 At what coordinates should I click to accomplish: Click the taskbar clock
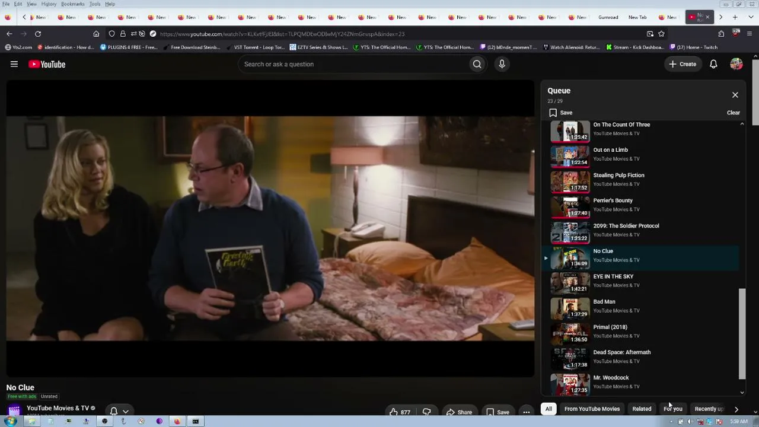pos(738,422)
